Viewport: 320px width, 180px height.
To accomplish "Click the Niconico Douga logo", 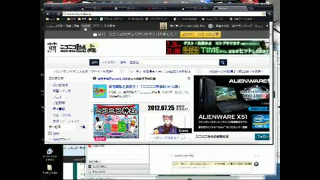I will click(x=79, y=48).
